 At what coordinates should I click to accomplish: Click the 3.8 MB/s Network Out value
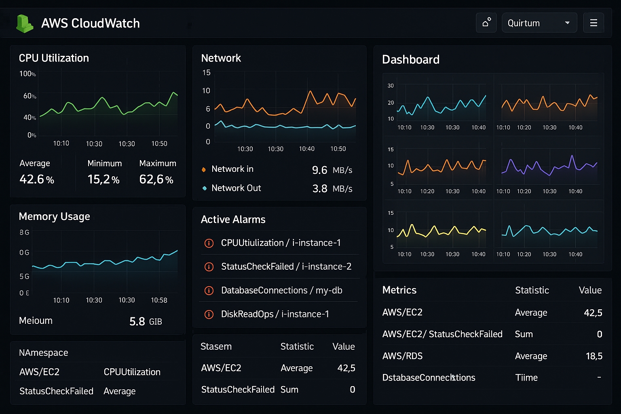(x=332, y=189)
